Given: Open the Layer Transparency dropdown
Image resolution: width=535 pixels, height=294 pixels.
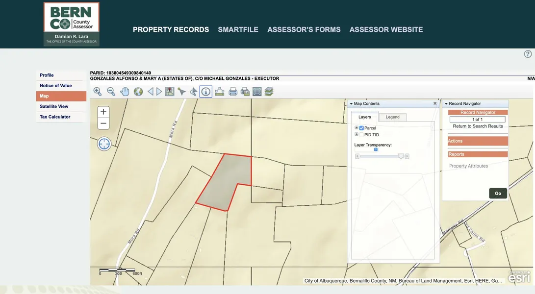Looking at the screenshot, I should pyautogui.click(x=376, y=149).
